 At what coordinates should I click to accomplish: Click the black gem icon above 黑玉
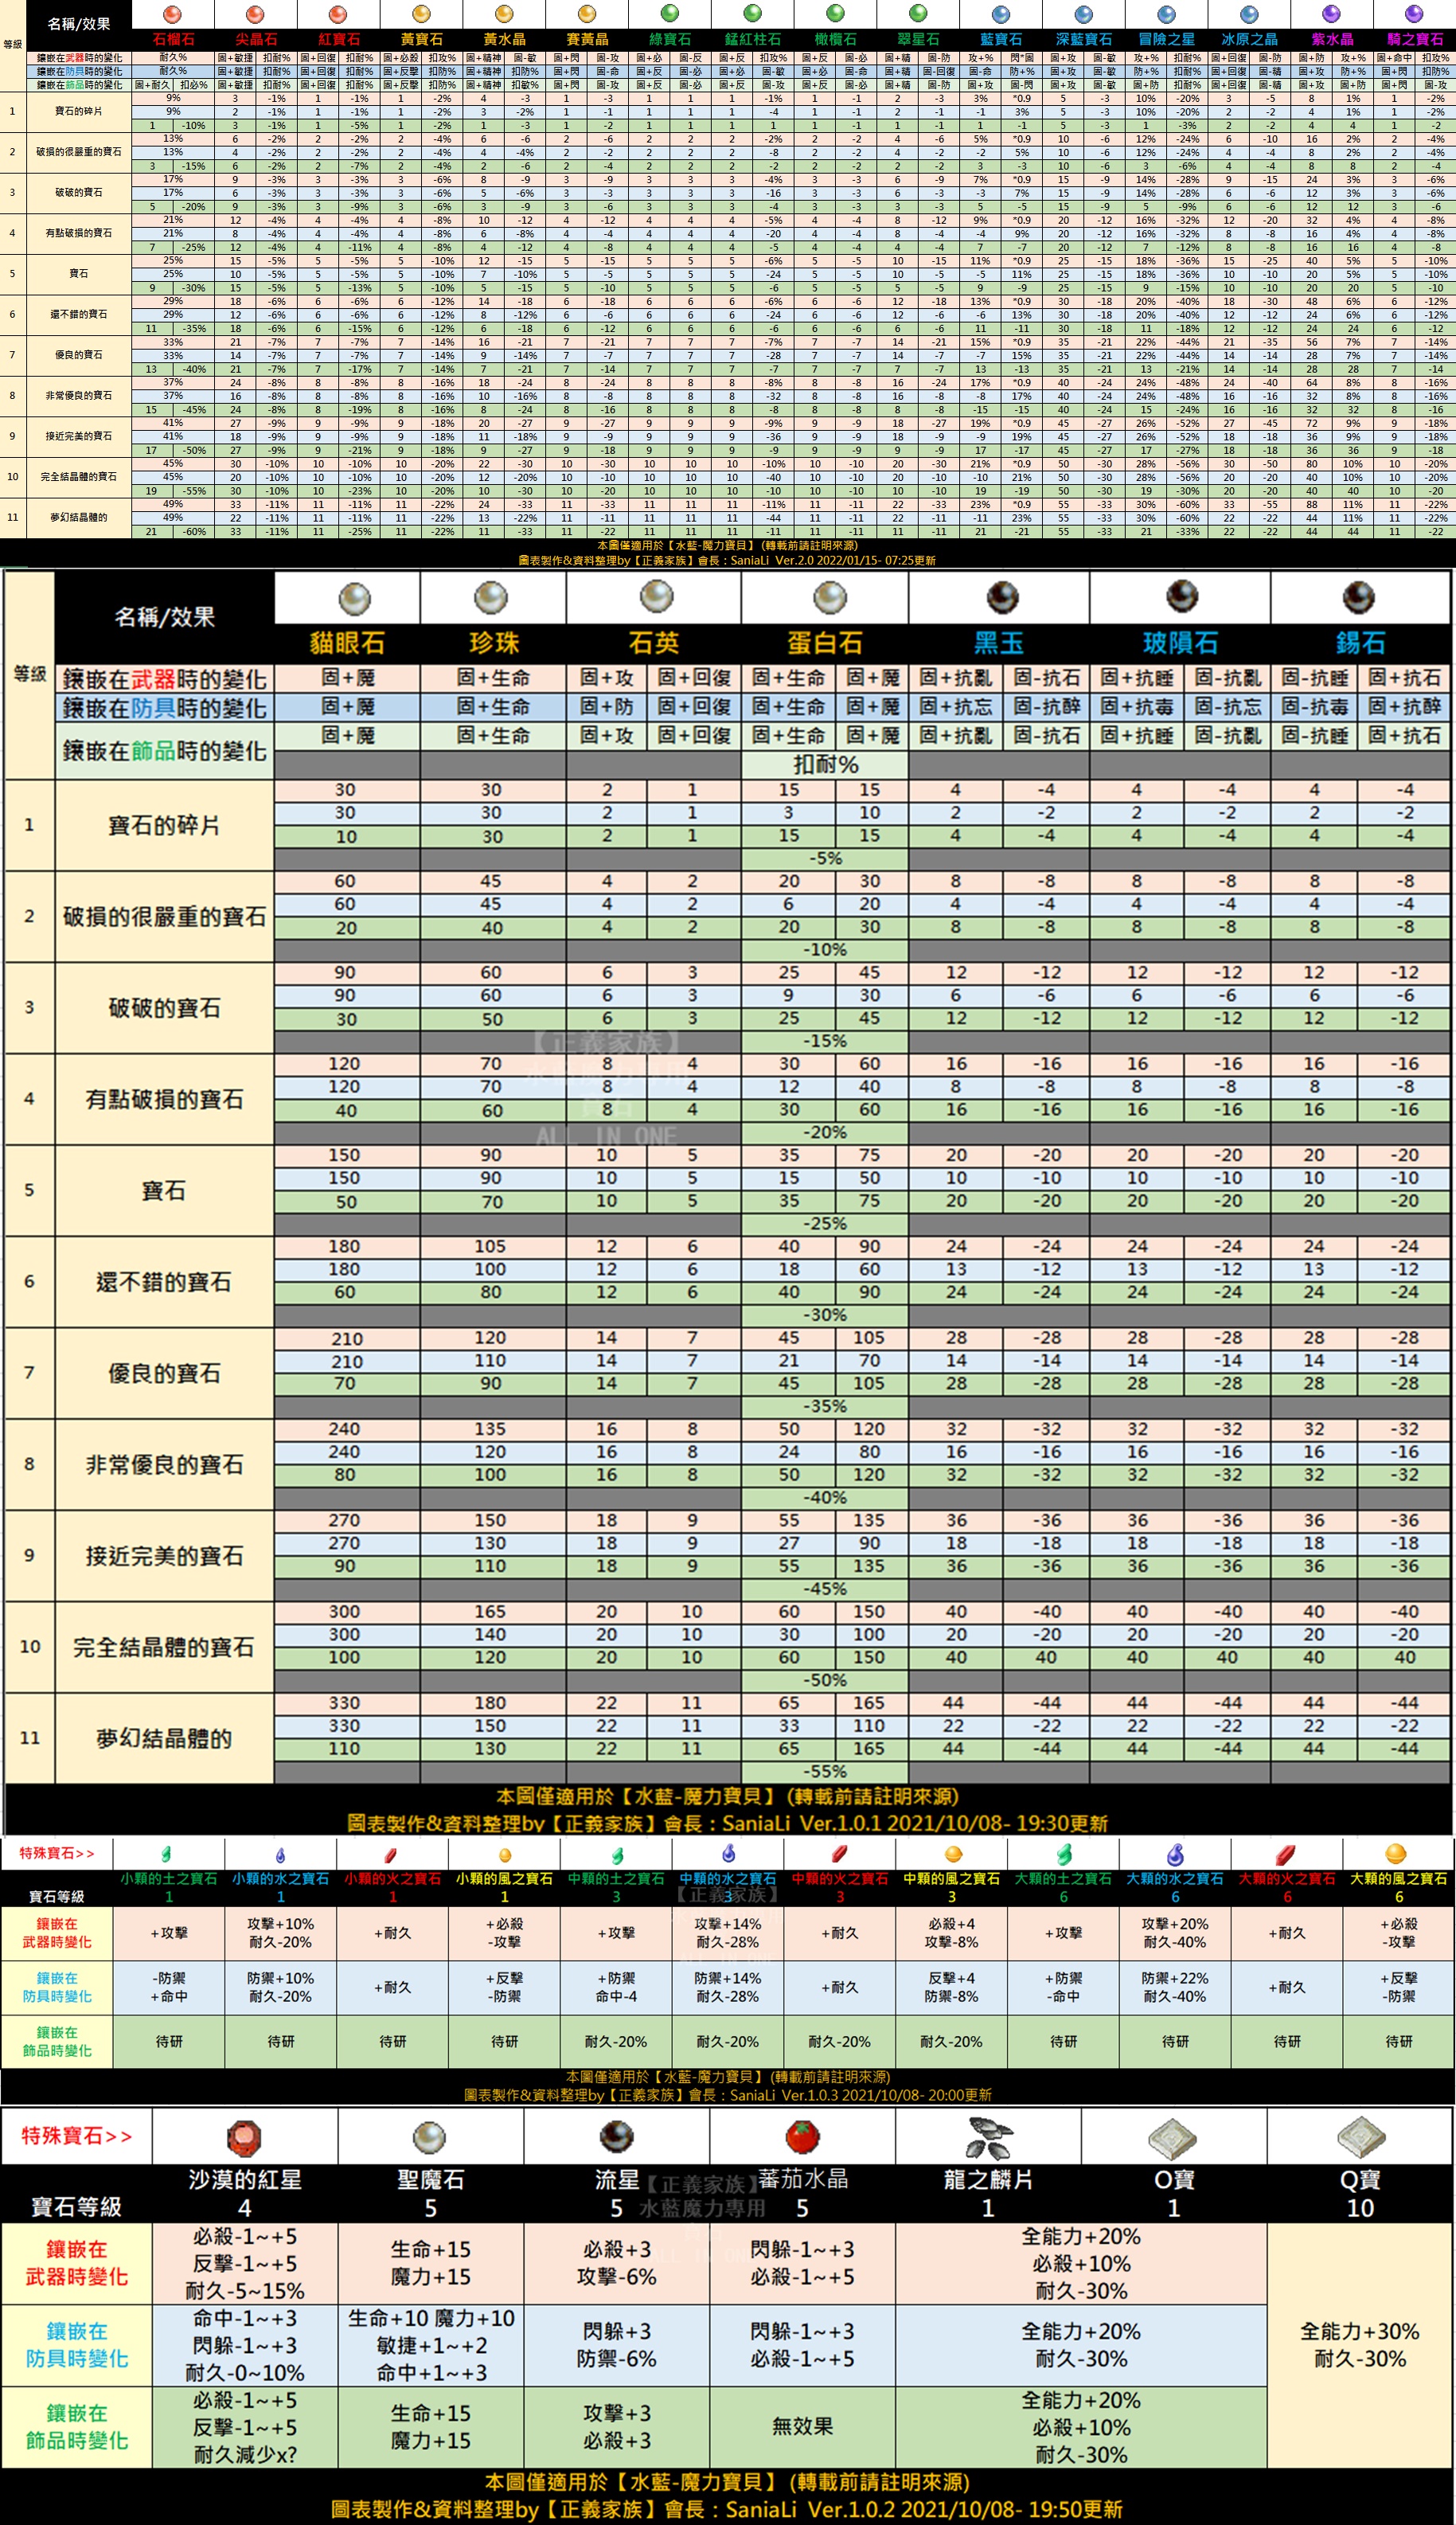(x=1003, y=597)
